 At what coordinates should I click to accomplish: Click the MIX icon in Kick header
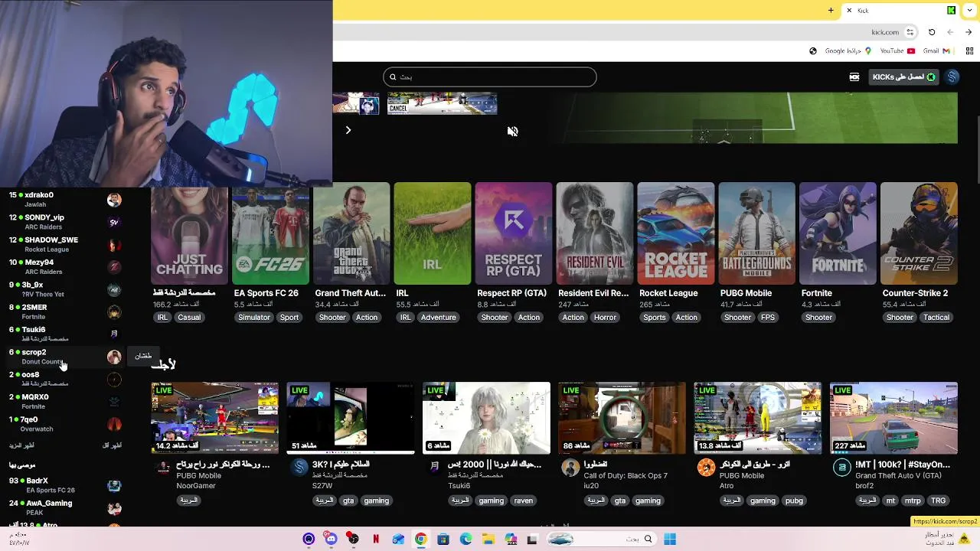[854, 77]
